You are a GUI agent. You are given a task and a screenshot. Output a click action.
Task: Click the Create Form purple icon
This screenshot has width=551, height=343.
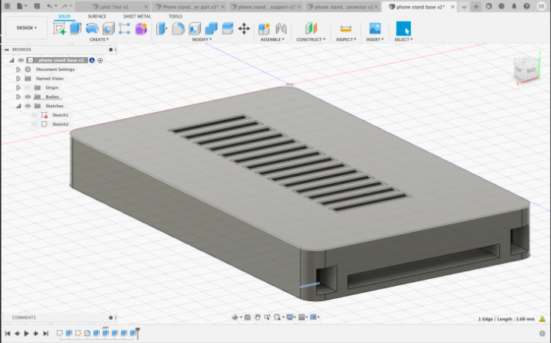point(141,29)
